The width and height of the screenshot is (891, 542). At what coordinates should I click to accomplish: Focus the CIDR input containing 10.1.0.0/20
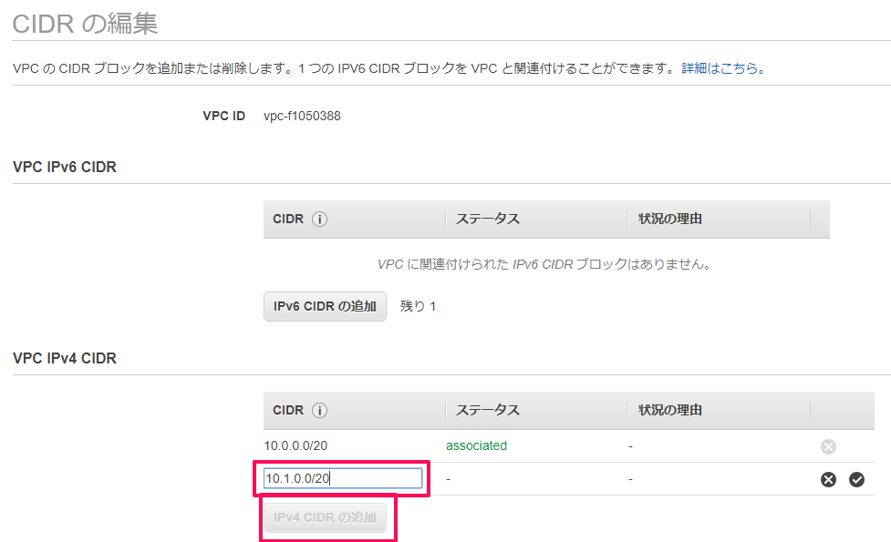point(343,478)
